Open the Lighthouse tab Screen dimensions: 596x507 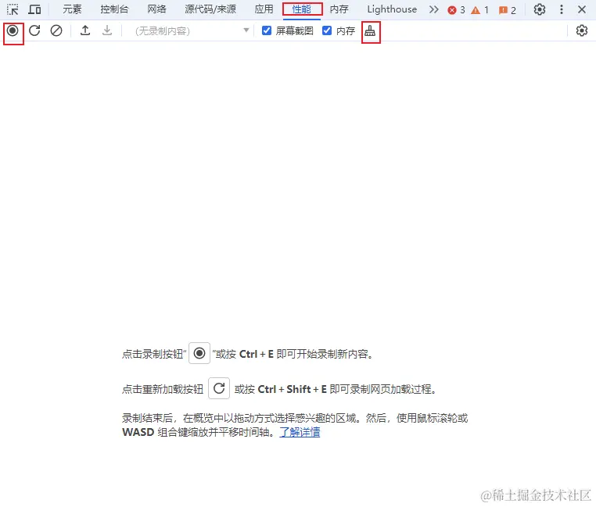pos(392,9)
